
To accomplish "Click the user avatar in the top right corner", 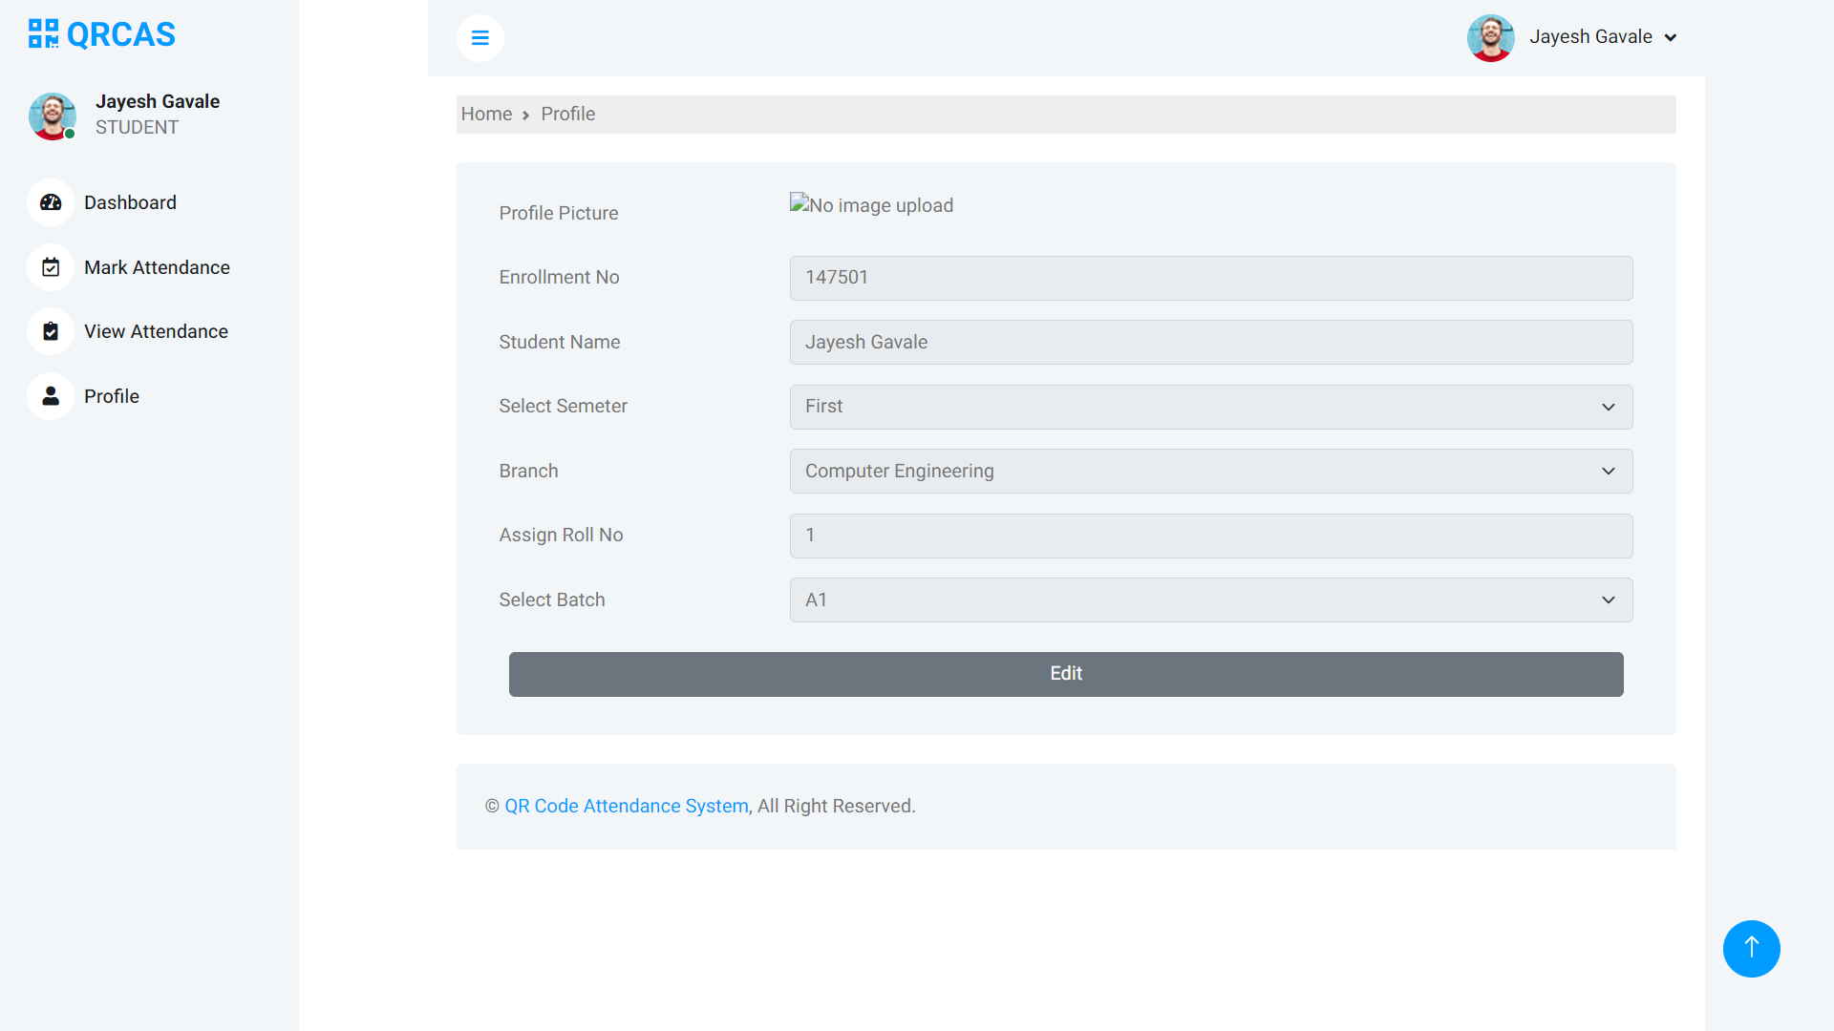I will (x=1490, y=38).
